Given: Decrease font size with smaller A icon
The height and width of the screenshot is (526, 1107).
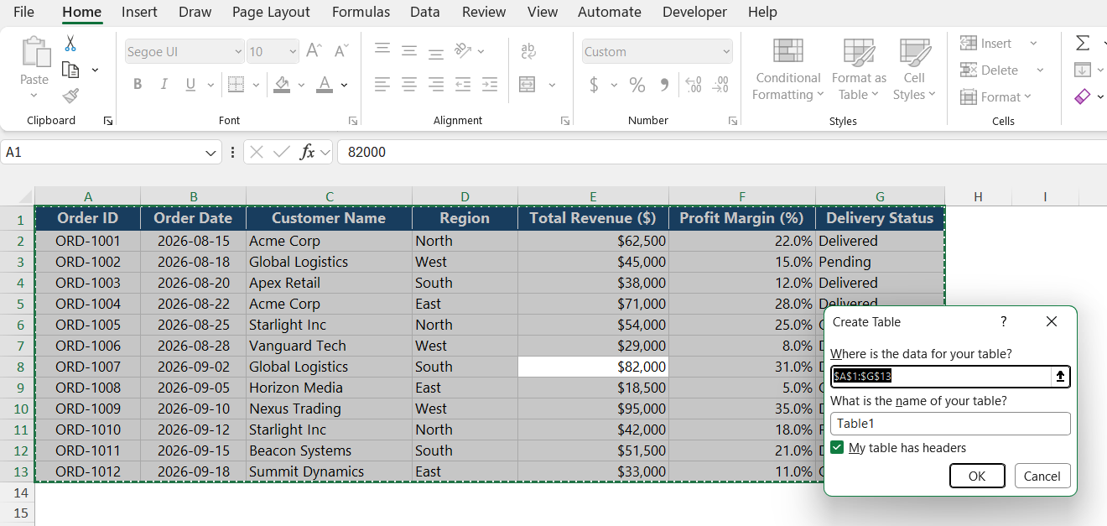Looking at the screenshot, I should click(340, 51).
